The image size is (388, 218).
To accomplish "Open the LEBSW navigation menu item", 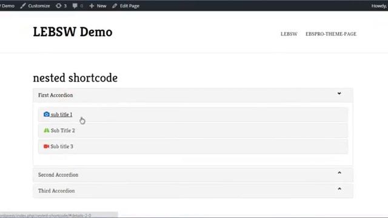I will click(289, 34).
